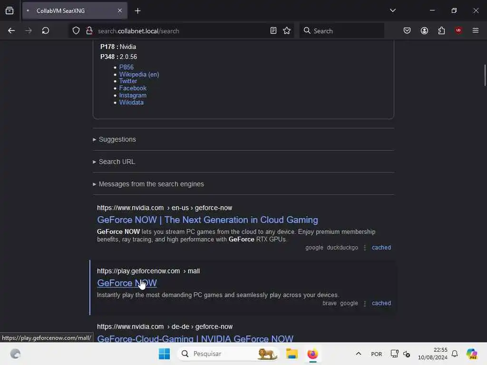
Task: Click the page vertical scrollbar thumb
Action: pos(485,75)
